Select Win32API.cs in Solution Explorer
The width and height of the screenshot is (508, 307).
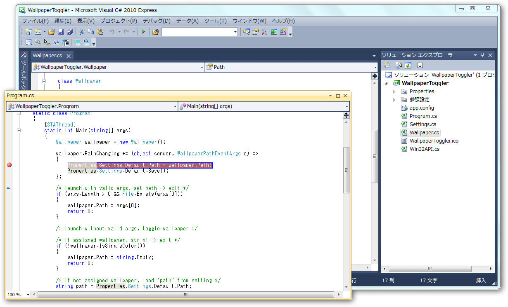424,149
